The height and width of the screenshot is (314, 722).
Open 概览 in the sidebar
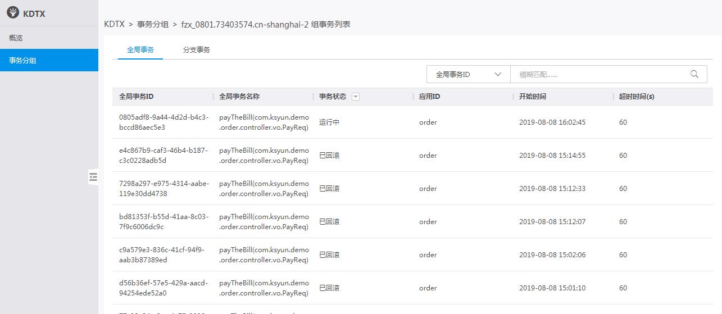49,38
